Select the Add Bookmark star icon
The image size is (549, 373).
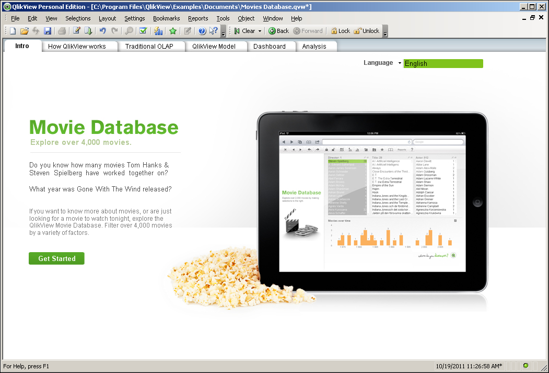pos(173,31)
